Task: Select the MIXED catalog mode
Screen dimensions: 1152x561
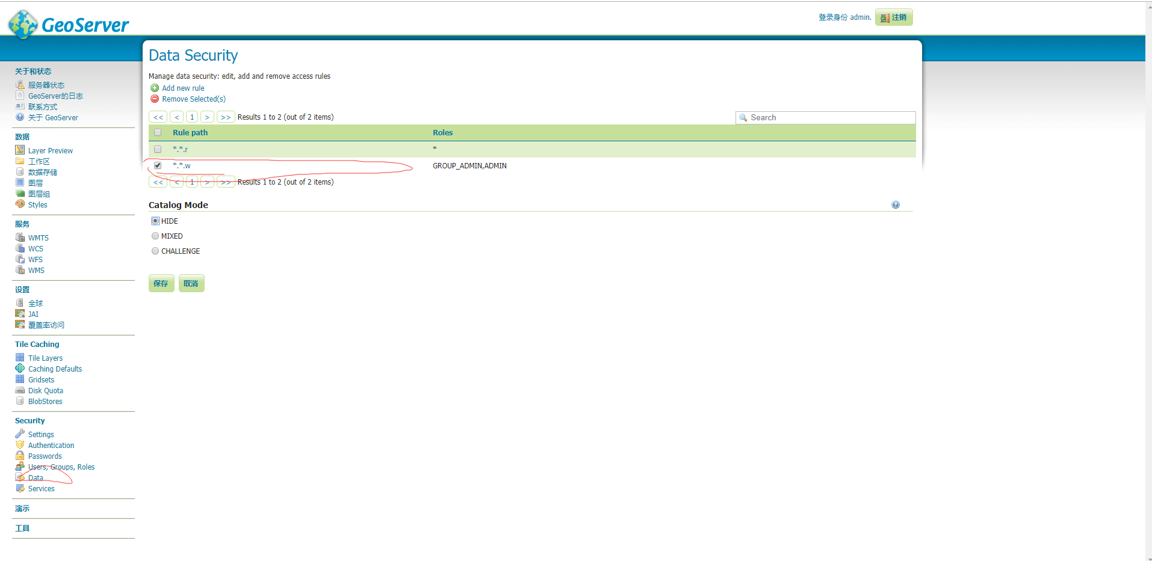Action: (155, 236)
